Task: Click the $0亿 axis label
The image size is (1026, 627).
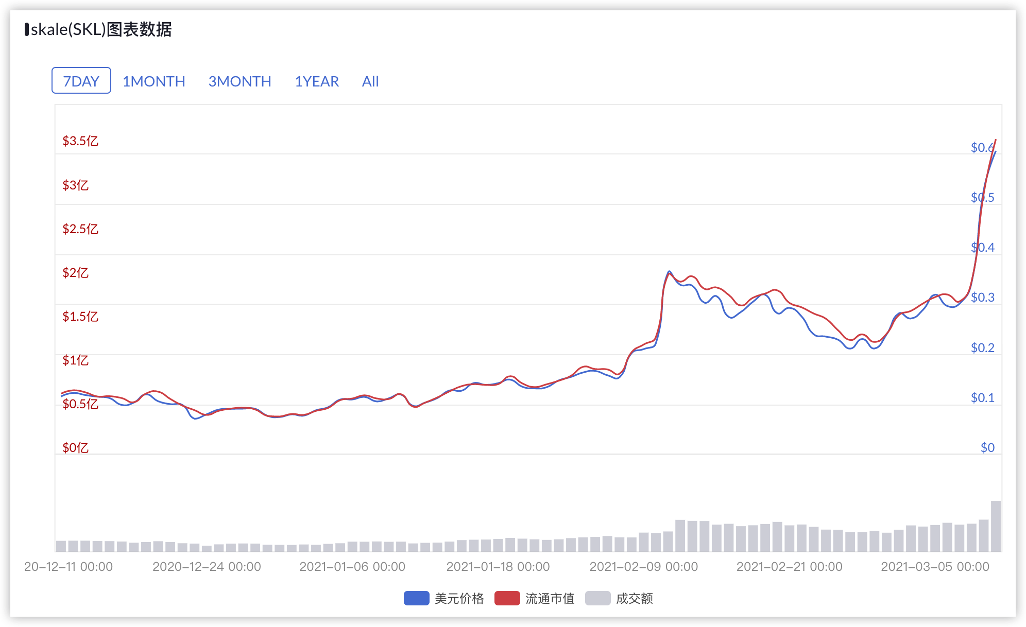Action: pyautogui.click(x=76, y=447)
